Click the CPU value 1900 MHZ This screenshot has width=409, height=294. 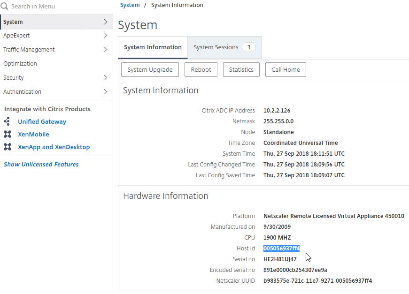[x=277, y=238]
